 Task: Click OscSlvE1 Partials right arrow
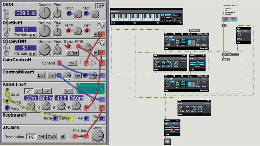click(34, 35)
